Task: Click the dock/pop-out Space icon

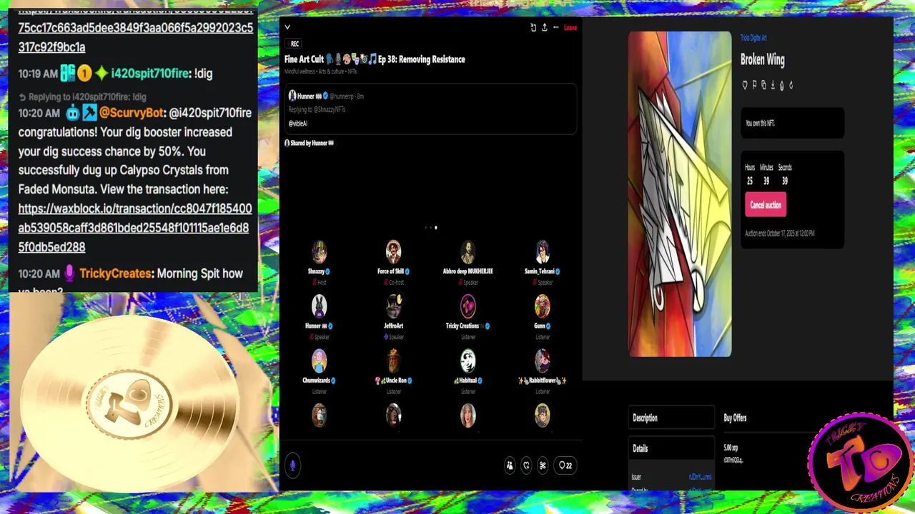Action: point(533,27)
